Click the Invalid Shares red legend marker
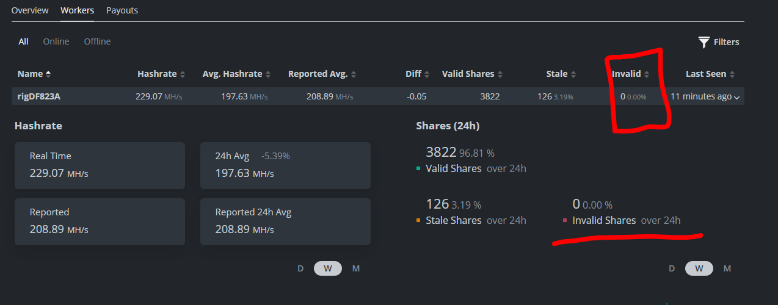The width and height of the screenshot is (778, 305). click(x=565, y=221)
